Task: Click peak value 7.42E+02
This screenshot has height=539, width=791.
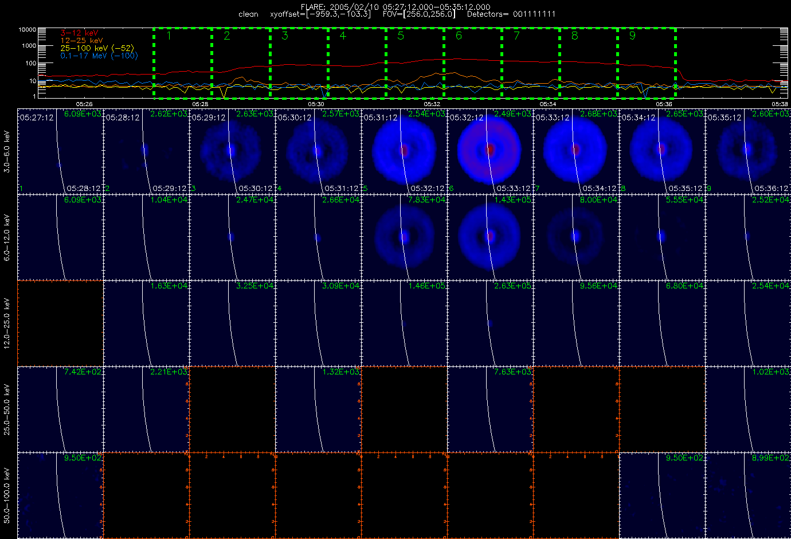Action: (83, 372)
